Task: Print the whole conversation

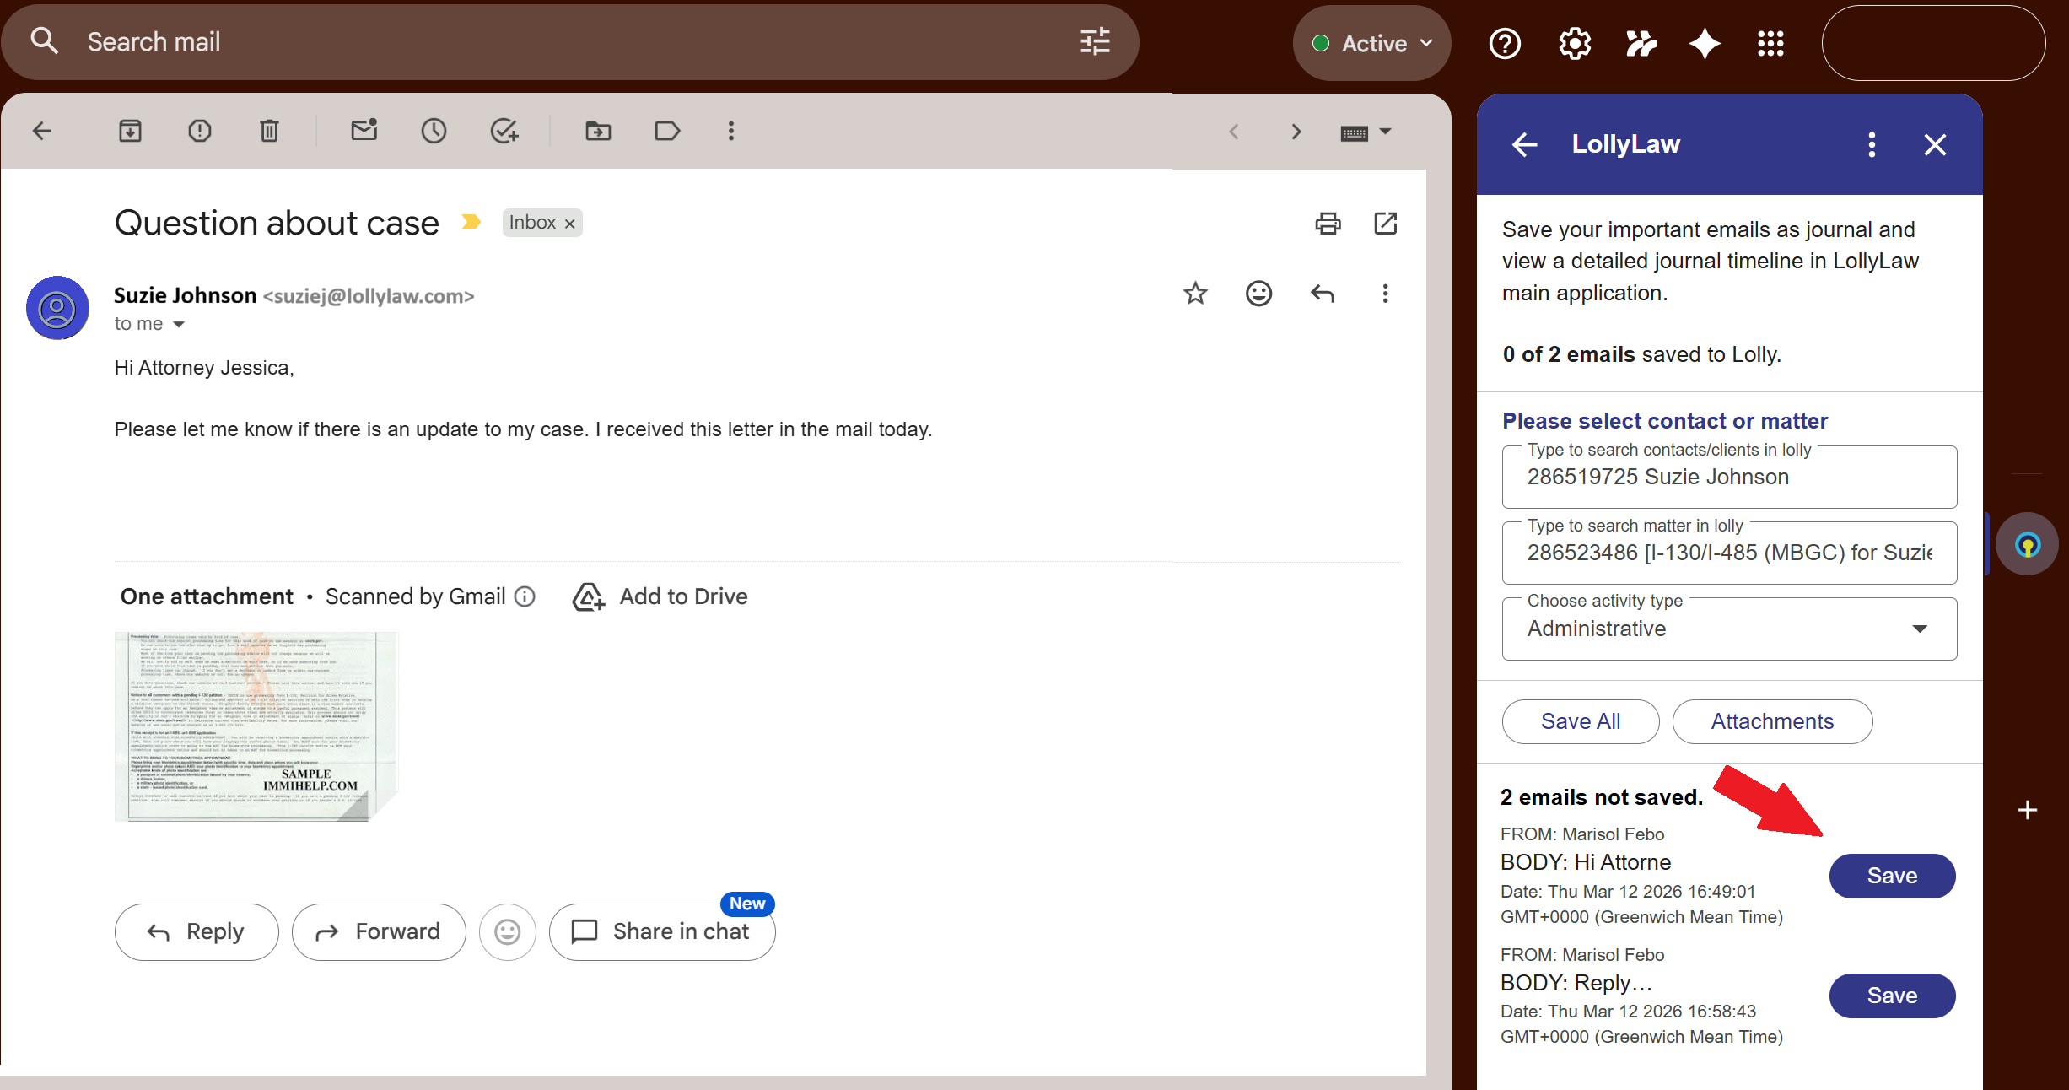Action: (x=1328, y=224)
